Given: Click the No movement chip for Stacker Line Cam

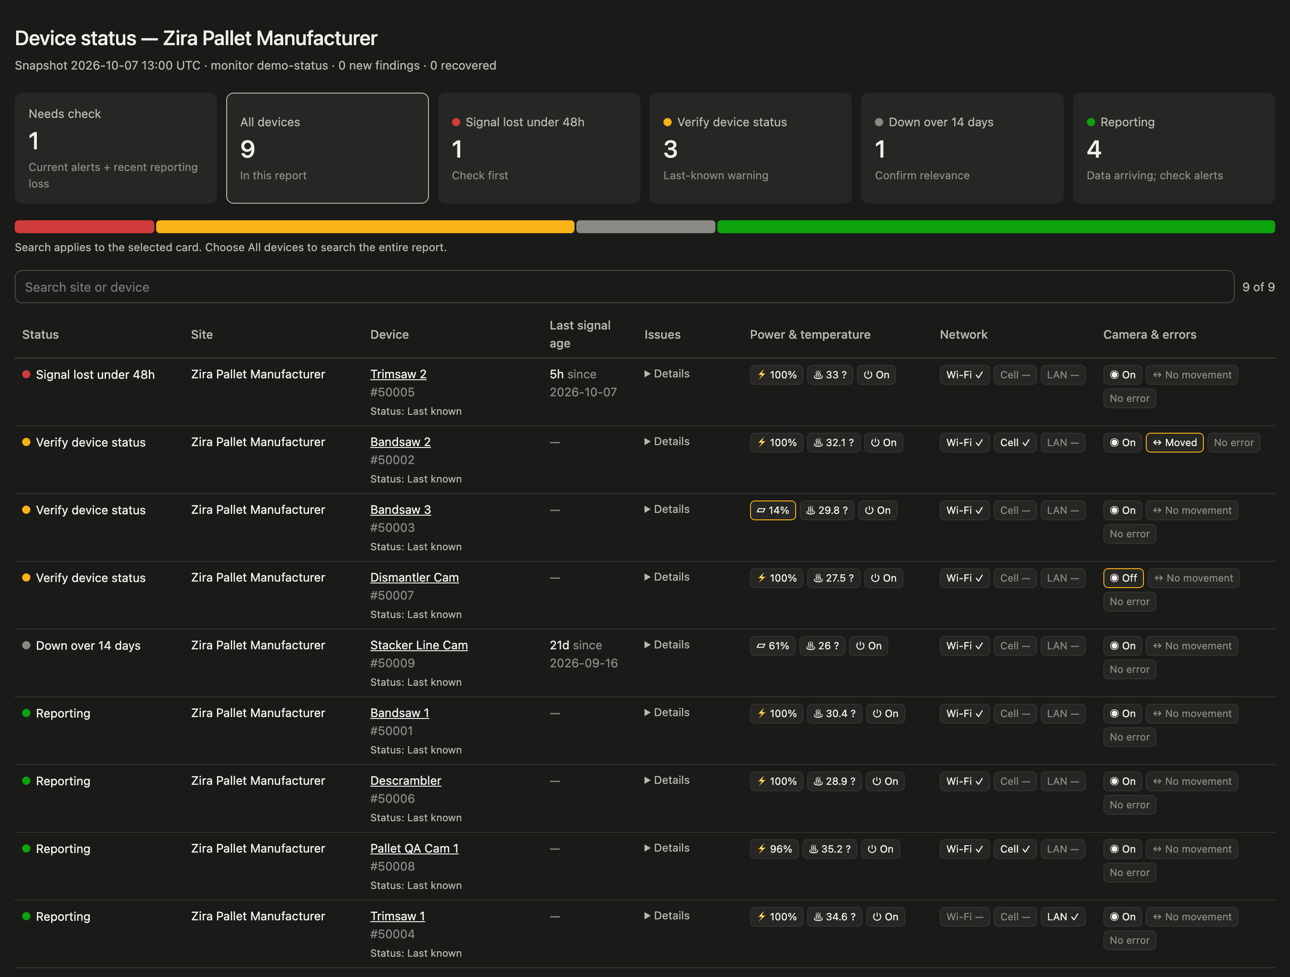Looking at the screenshot, I should [x=1191, y=646].
